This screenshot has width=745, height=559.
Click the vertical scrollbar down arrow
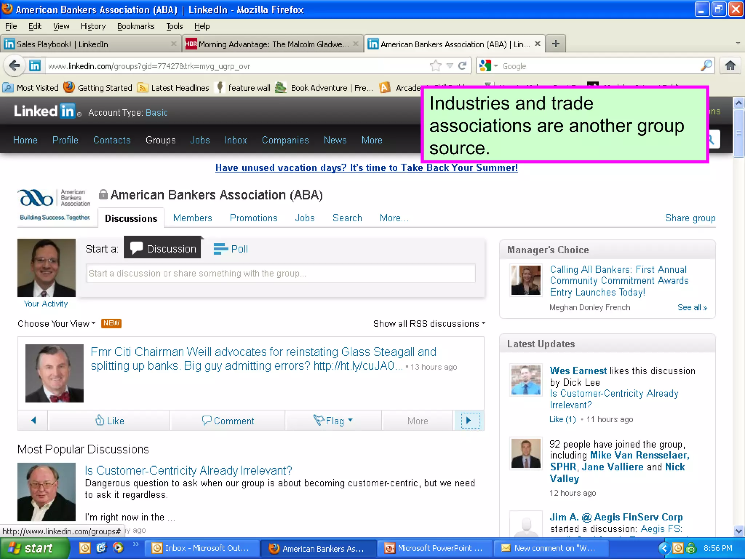(x=738, y=531)
